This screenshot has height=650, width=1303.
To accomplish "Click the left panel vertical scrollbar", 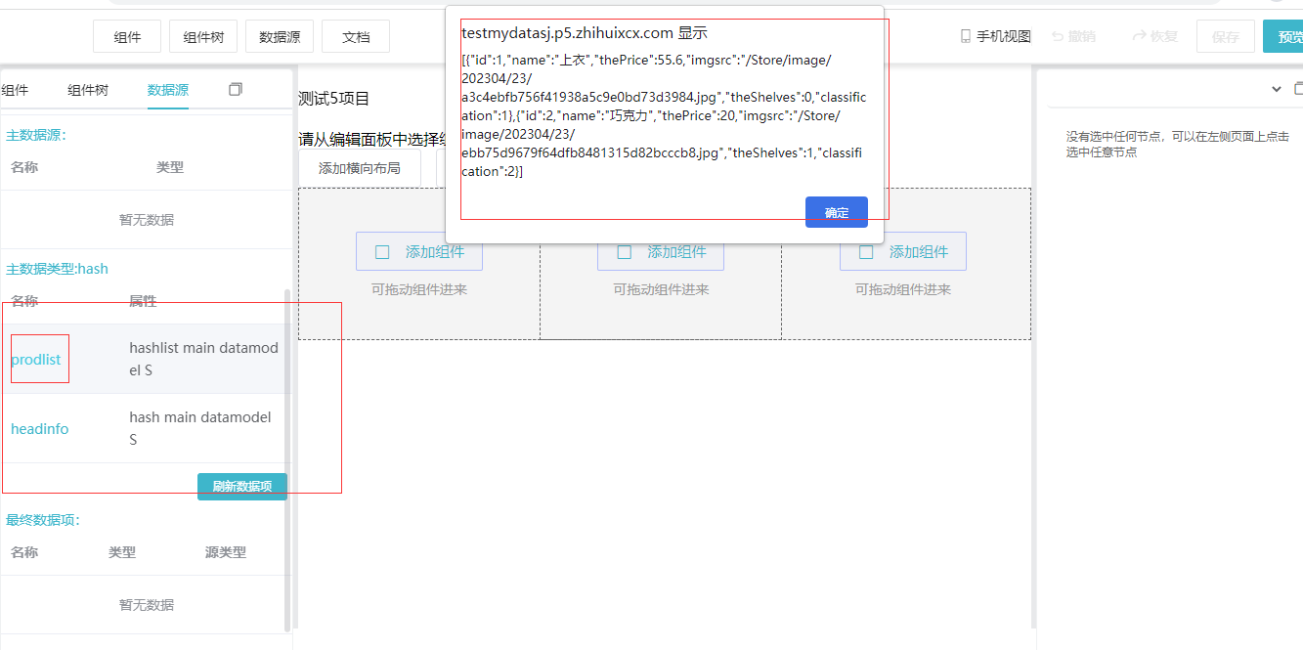I will pyautogui.click(x=286, y=459).
